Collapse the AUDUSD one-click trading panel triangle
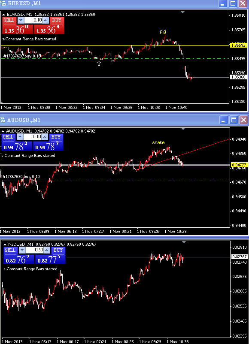 point(3,131)
